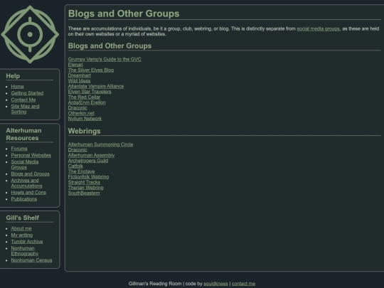Open the Fictionfolk Webring link
Image resolution: width=384 pixels, height=288 pixels.
pyautogui.click(x=88, y=177)
